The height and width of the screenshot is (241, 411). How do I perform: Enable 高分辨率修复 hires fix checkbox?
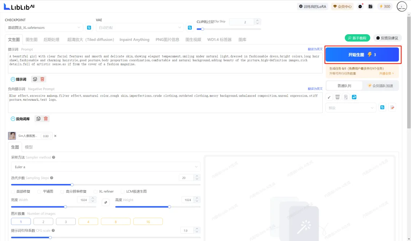coord(62,192)
